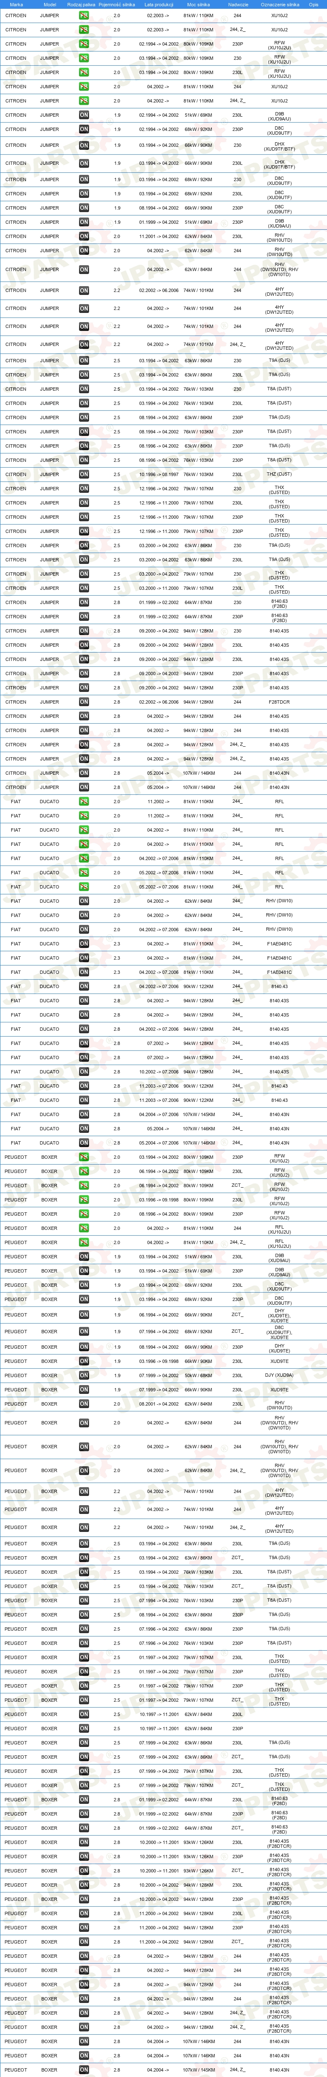Image resolution: width=327 pixels, height=2077 pixels.
Task: Click the Moc silnika column header
Action: pos(198,4)
